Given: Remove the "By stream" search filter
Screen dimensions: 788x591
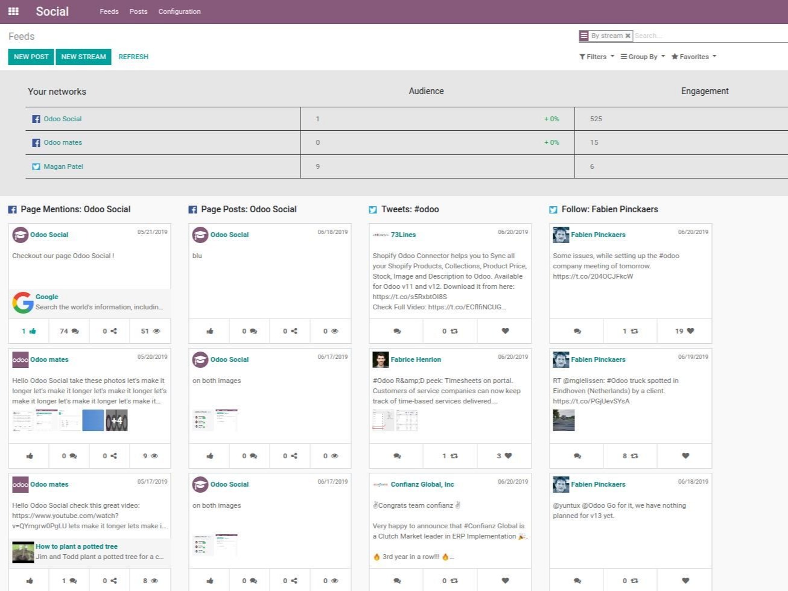Looking at the screenshot, I should click(x=628, y=35).
